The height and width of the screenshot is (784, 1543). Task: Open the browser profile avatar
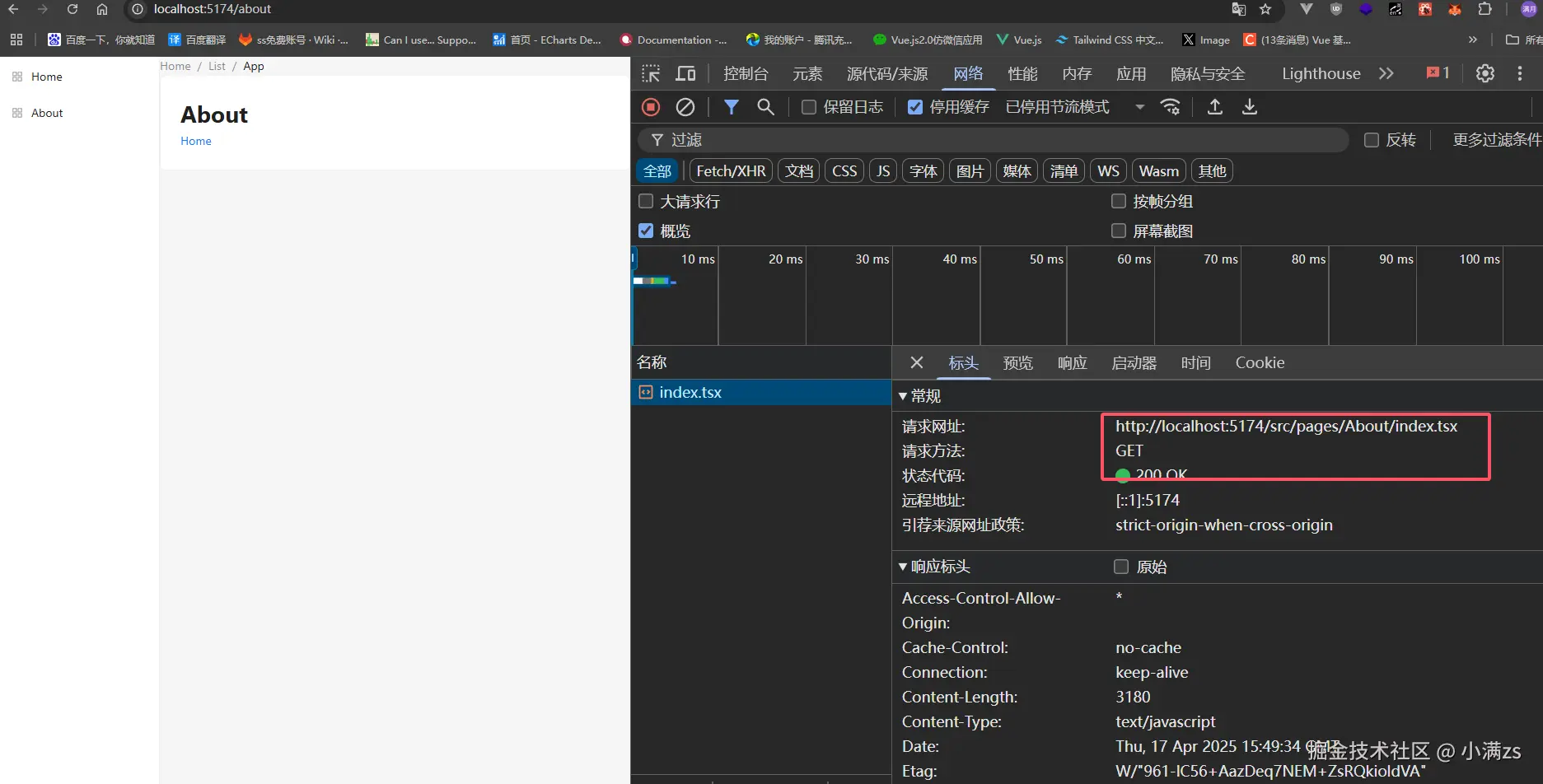[x=1529, y=9]
